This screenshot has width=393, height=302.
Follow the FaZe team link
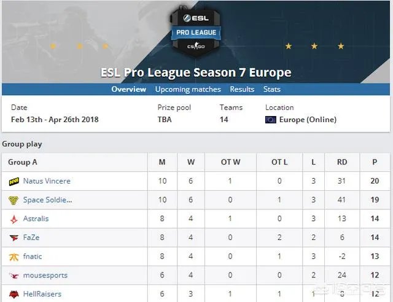(31, 238)
